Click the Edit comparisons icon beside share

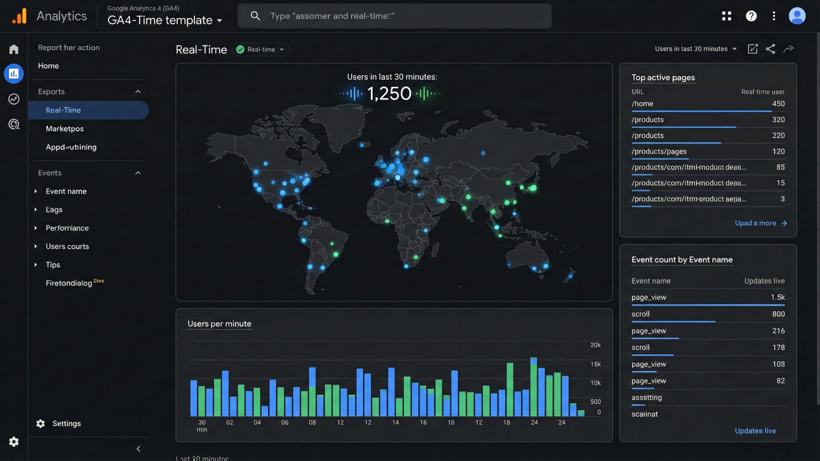[753, 49]
